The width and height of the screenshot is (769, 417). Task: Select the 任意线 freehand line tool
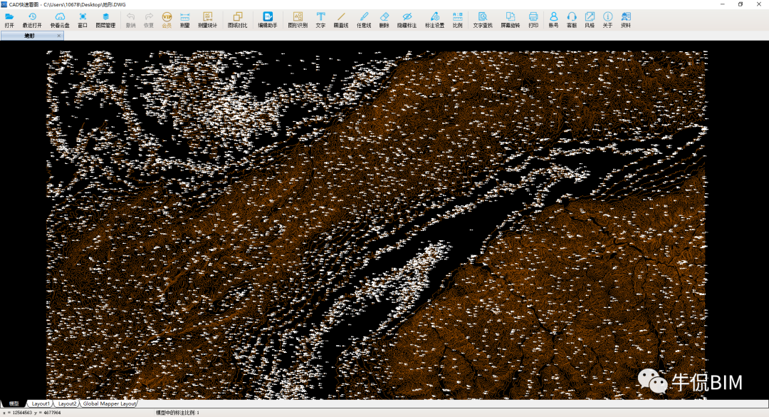(x=364, y=20)
